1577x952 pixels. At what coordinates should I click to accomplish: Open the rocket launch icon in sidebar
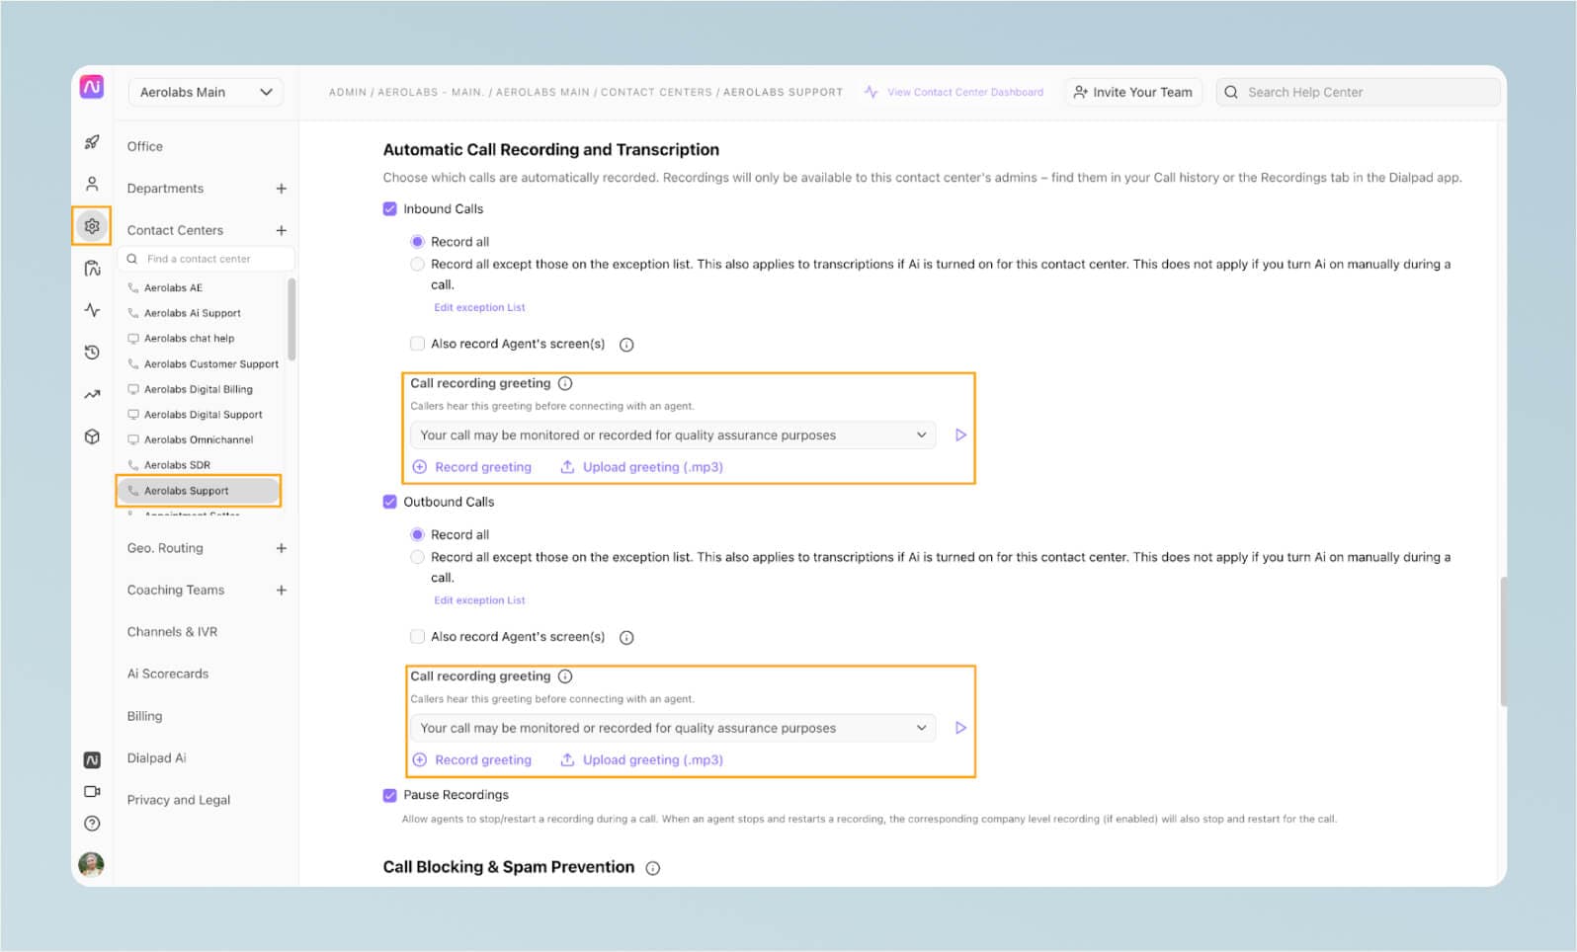point(92,142)
